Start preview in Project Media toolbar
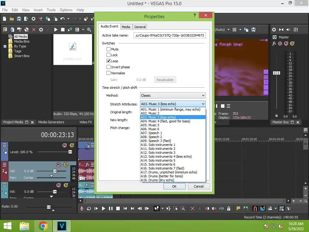309x232 pixels. [x=56, y=30]
